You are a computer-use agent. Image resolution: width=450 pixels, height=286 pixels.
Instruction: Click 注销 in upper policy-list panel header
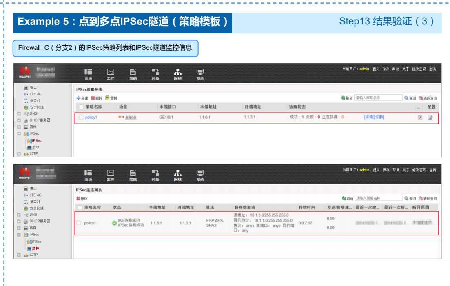(432, 69)
